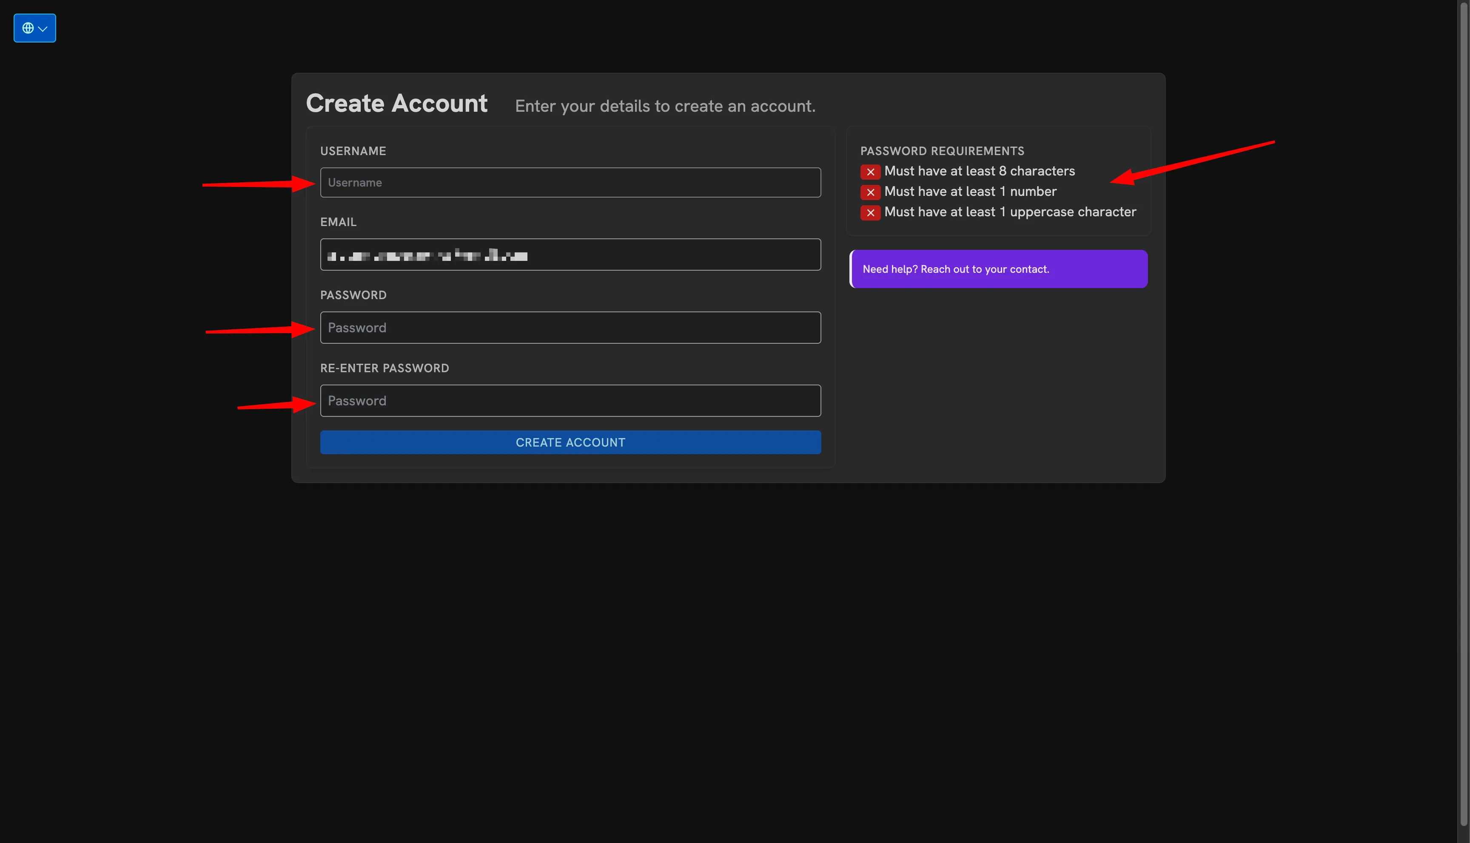Click the globe symbol inside the blue button

[x=28, y=27]
